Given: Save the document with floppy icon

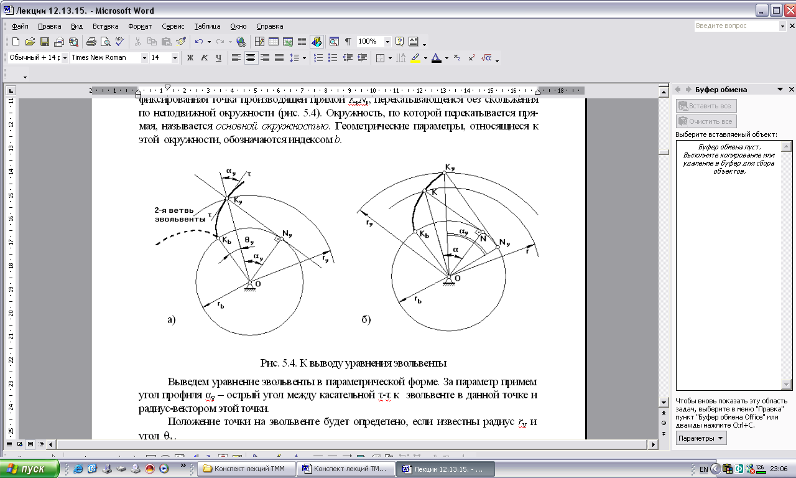Looking at the screenshot, I should click(45, 42).
